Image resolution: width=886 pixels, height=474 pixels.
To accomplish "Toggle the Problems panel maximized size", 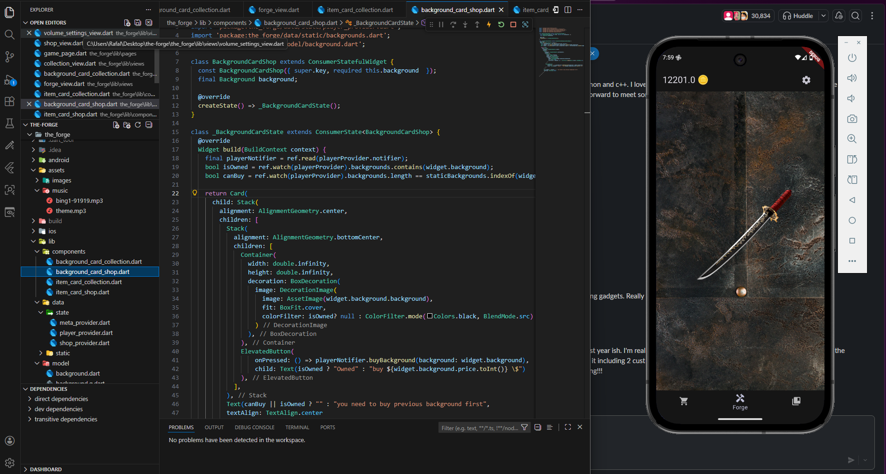I will click(568, 427).
